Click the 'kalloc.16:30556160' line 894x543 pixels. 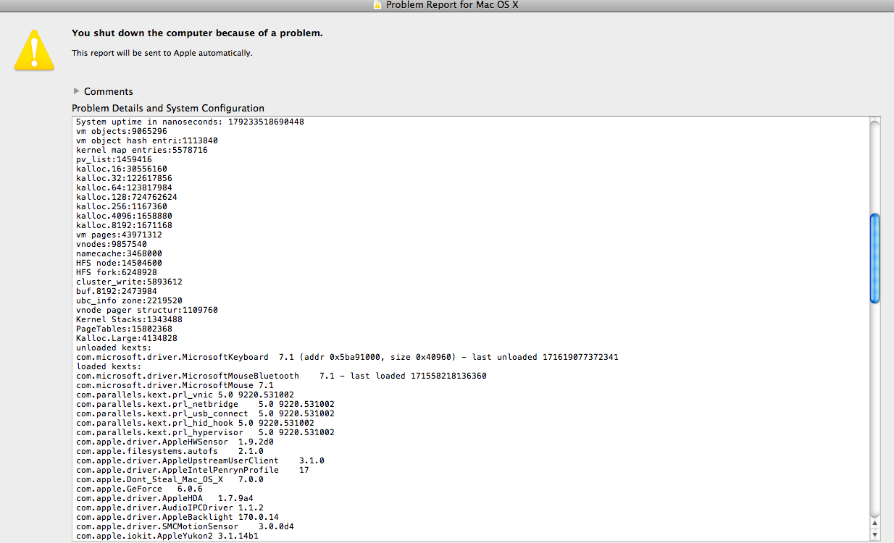(122, 169)
